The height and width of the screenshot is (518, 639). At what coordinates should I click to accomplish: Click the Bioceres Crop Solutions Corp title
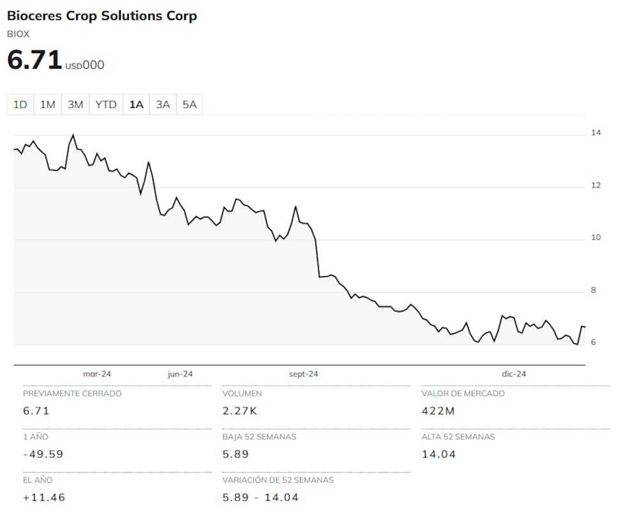(102, 16)
